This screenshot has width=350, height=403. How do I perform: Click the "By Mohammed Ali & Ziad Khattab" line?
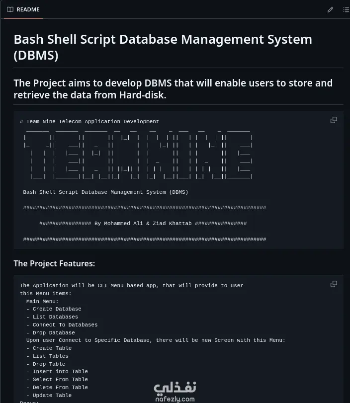point(143,224)
